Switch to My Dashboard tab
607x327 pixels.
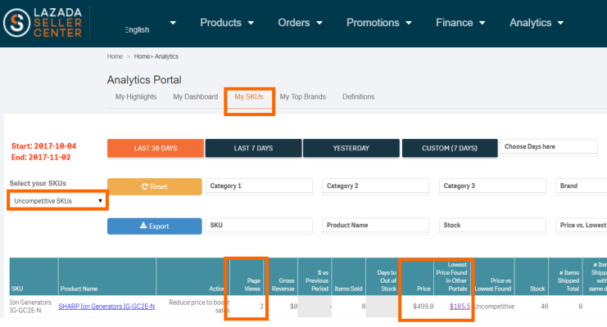pyautogui.click(x=196, y=96)
